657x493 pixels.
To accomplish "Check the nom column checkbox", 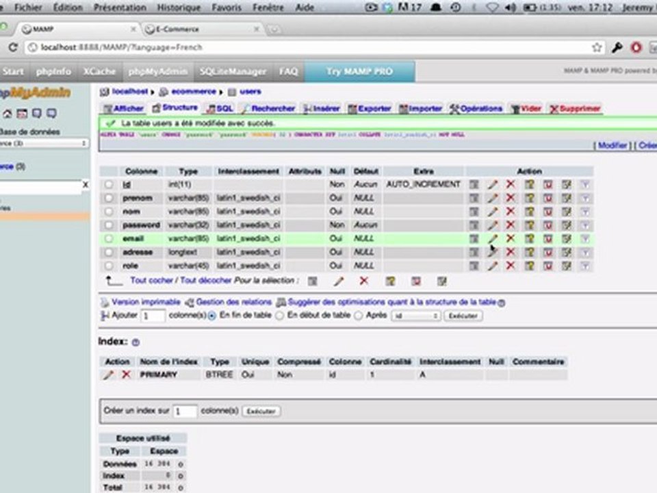I will tap(109, 212).
